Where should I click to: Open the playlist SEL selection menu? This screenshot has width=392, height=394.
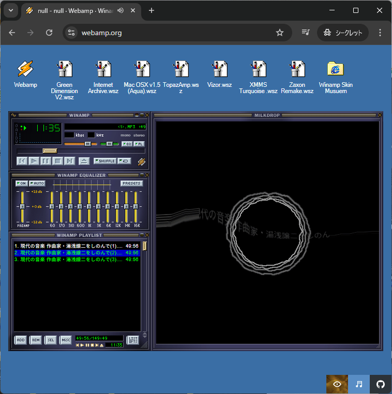pyautogui.click(x=51, y=340)
